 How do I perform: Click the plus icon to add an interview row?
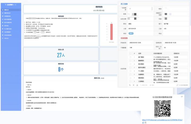[x=134, y=85]
